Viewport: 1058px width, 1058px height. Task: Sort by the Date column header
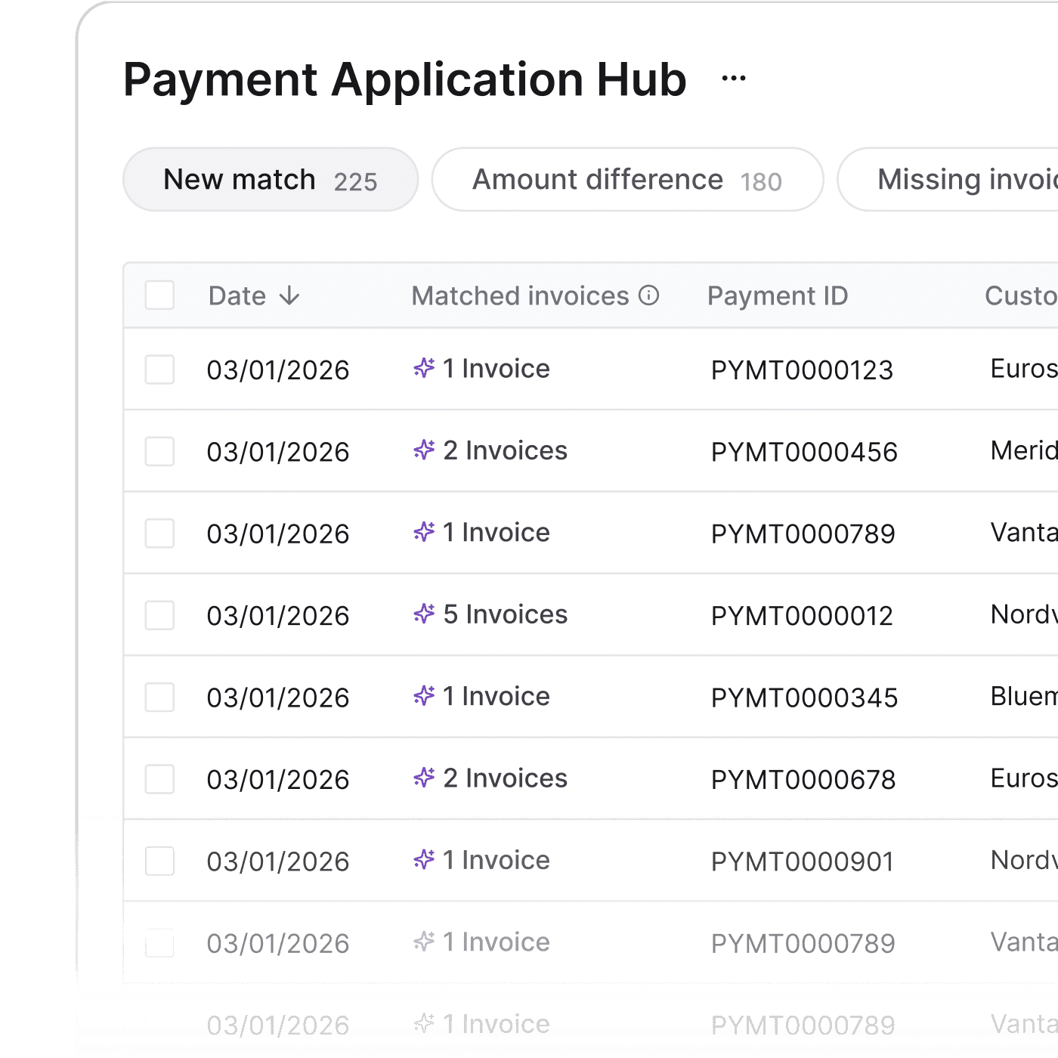click(x=237, y=295)
